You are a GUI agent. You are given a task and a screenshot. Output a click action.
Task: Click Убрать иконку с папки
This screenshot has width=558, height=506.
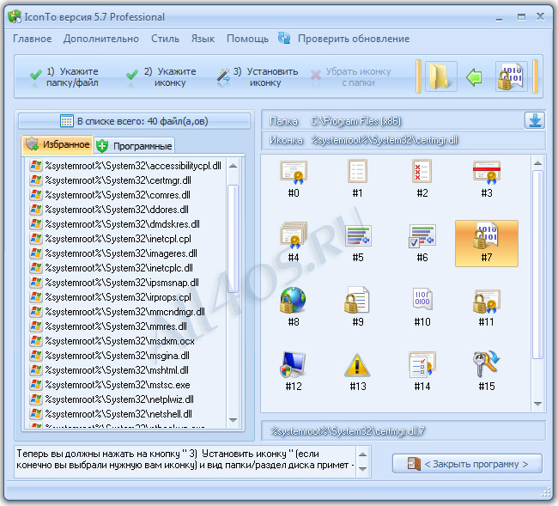click(x=350, y=77)
